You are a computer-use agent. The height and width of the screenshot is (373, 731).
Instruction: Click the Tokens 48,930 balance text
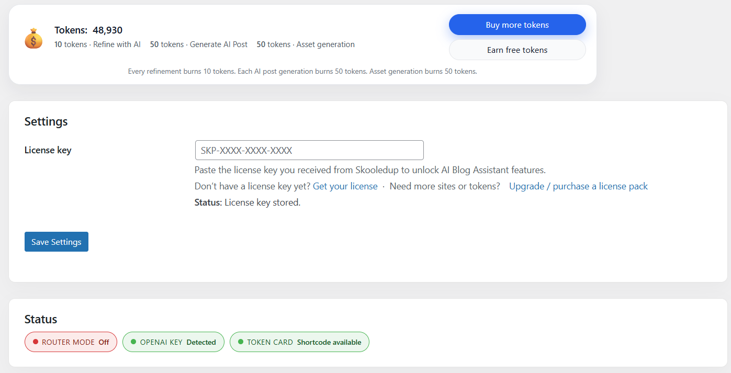88,30
